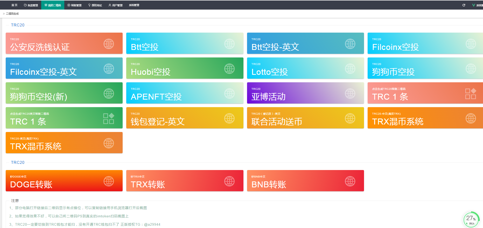This screenshot has height=228, width=483.
Task: Click the globe icon on 联合活动送币 card
Action: point(350,118)
